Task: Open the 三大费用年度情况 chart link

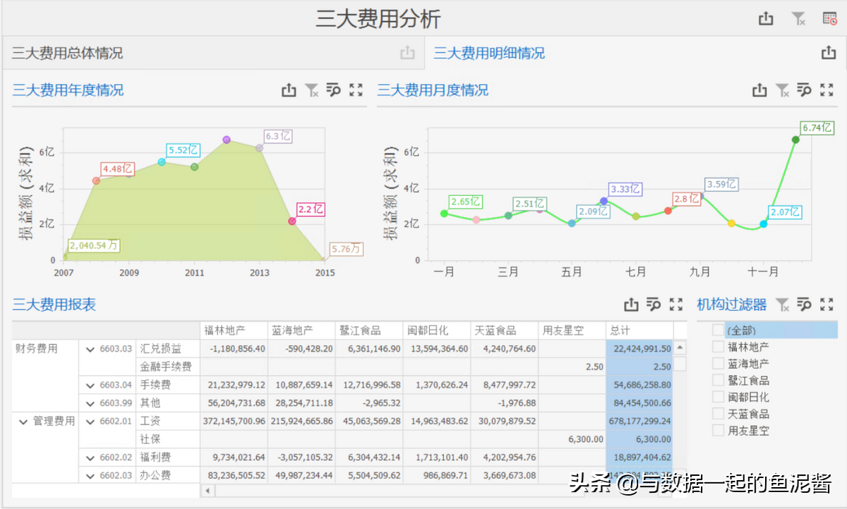Action: pos(68,90)
